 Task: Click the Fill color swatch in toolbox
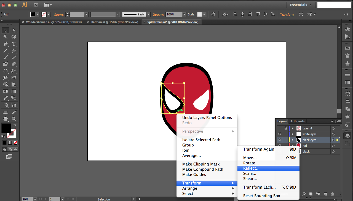(6, 128)
